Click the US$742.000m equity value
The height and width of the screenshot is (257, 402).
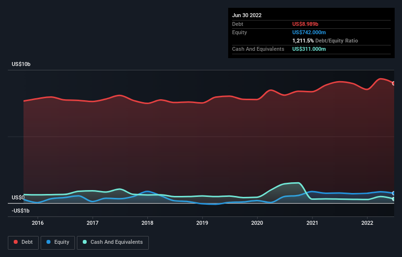tap(309, 32)
